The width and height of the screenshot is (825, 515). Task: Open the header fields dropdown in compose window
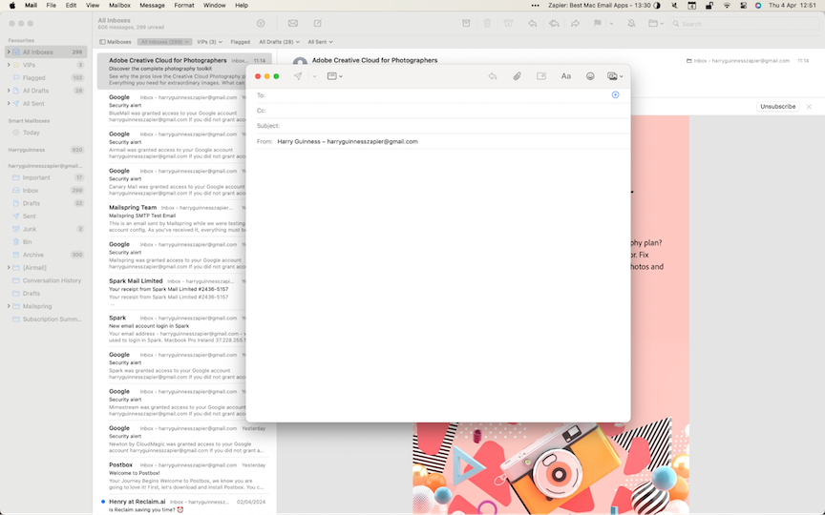tap(334, 76)
